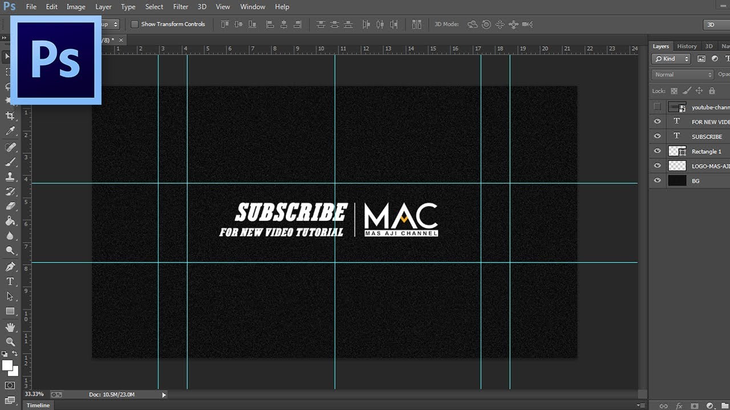Choose the 3D Rotate mode icon

[x=472, y=24]
